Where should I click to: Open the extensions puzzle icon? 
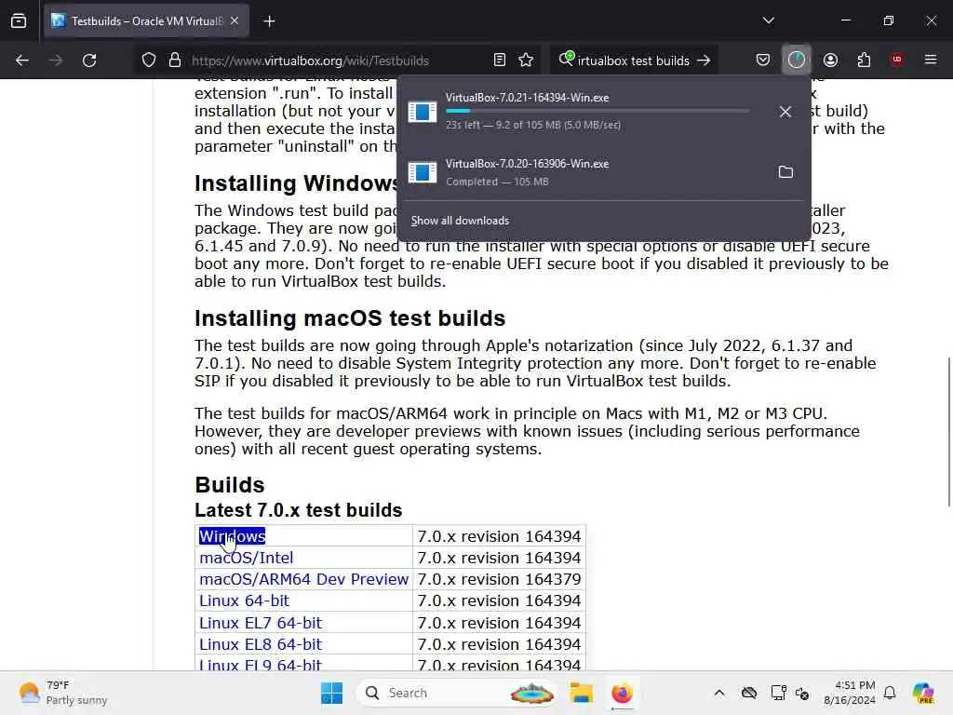(x=864, y=60)
